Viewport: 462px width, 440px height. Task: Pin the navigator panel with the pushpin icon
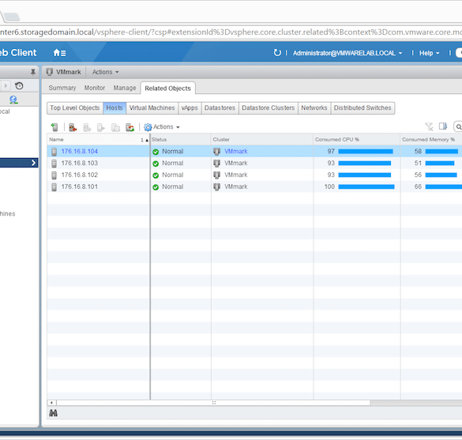[33, 72]
